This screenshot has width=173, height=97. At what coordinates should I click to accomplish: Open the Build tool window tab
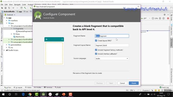pyautogui.click(x=58, y=87)
